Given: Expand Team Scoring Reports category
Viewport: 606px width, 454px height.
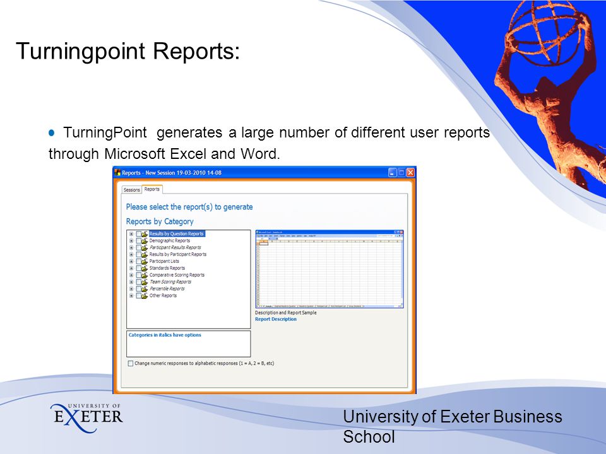Looking at the screenshot, I should (131, 282).
